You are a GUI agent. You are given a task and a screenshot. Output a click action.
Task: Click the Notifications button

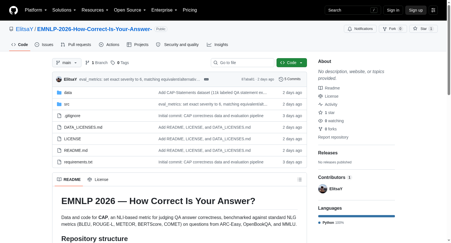point(360,29)
